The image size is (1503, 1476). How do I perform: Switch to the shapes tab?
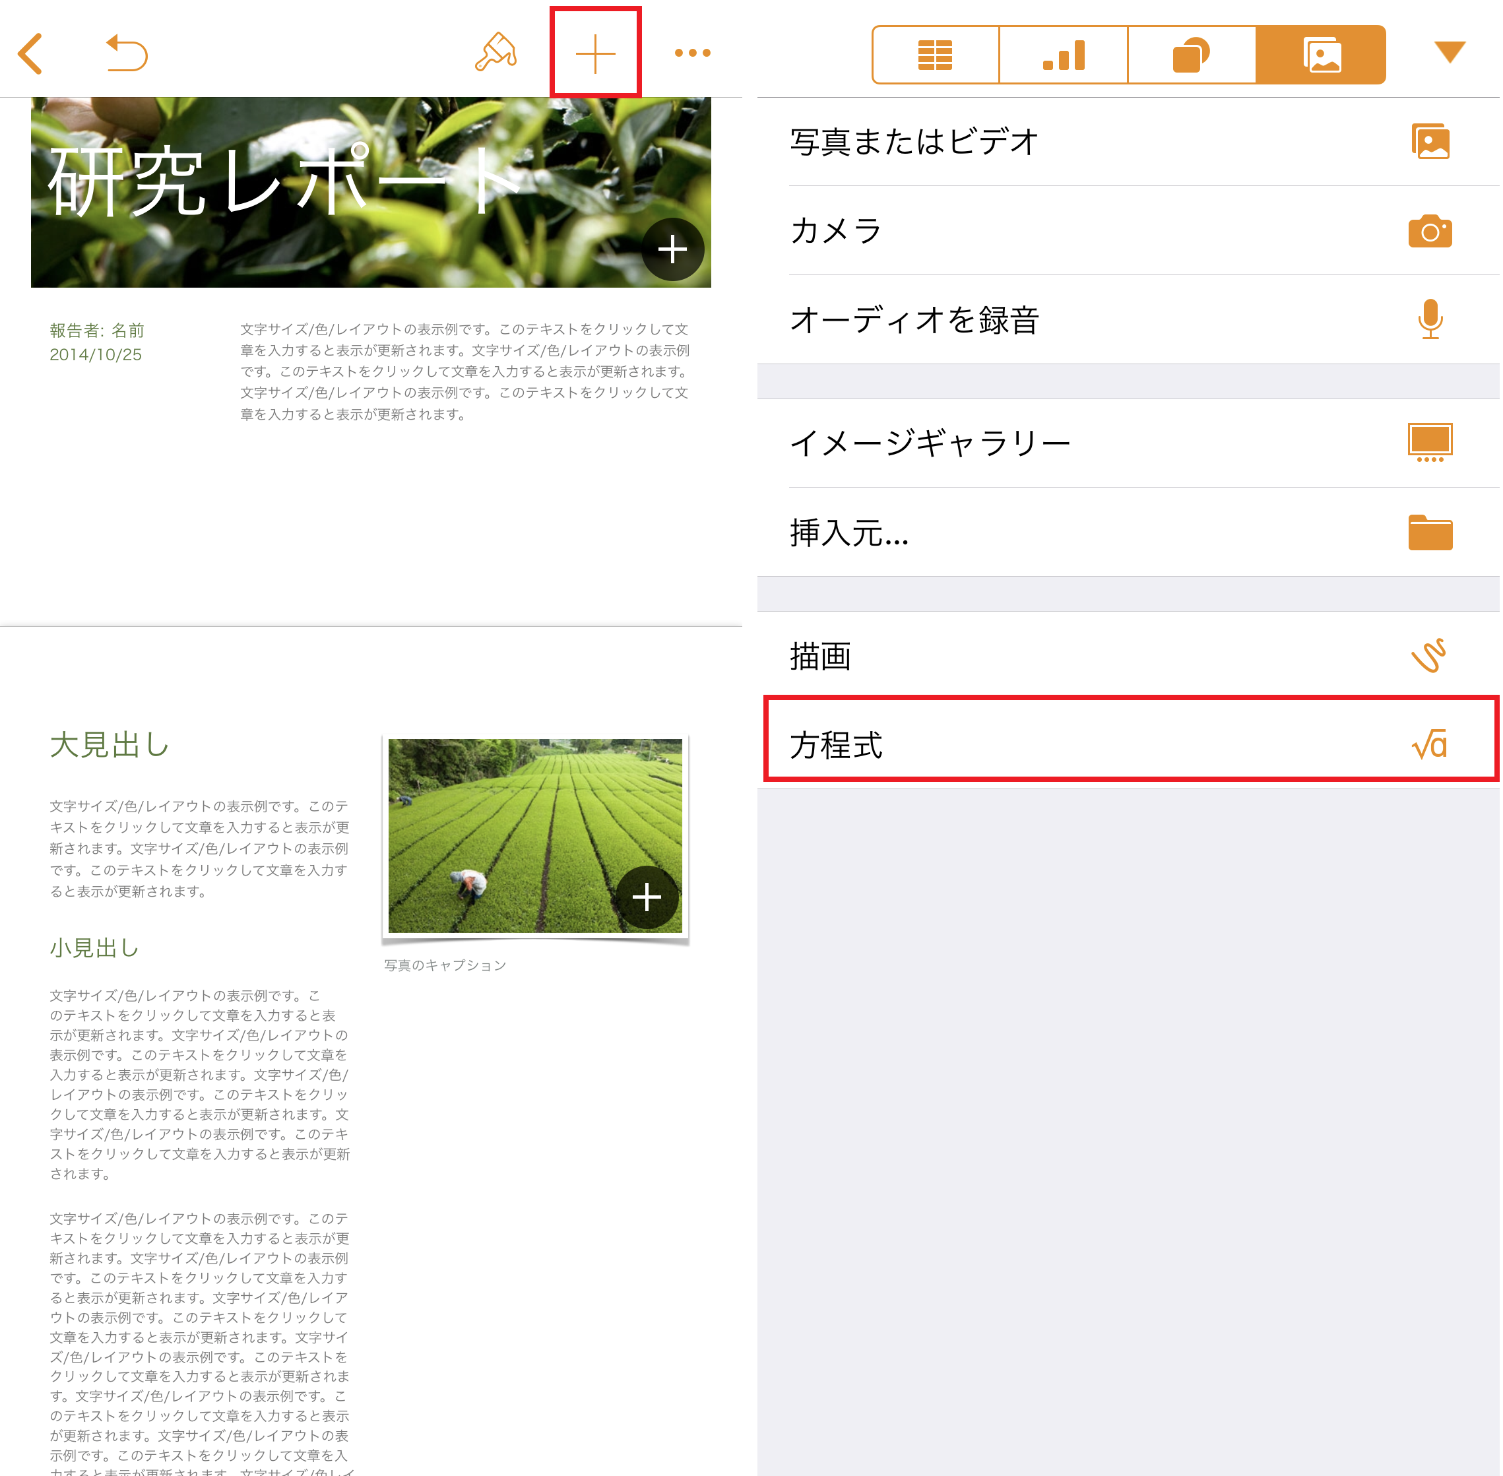(x=1192, y=54)
